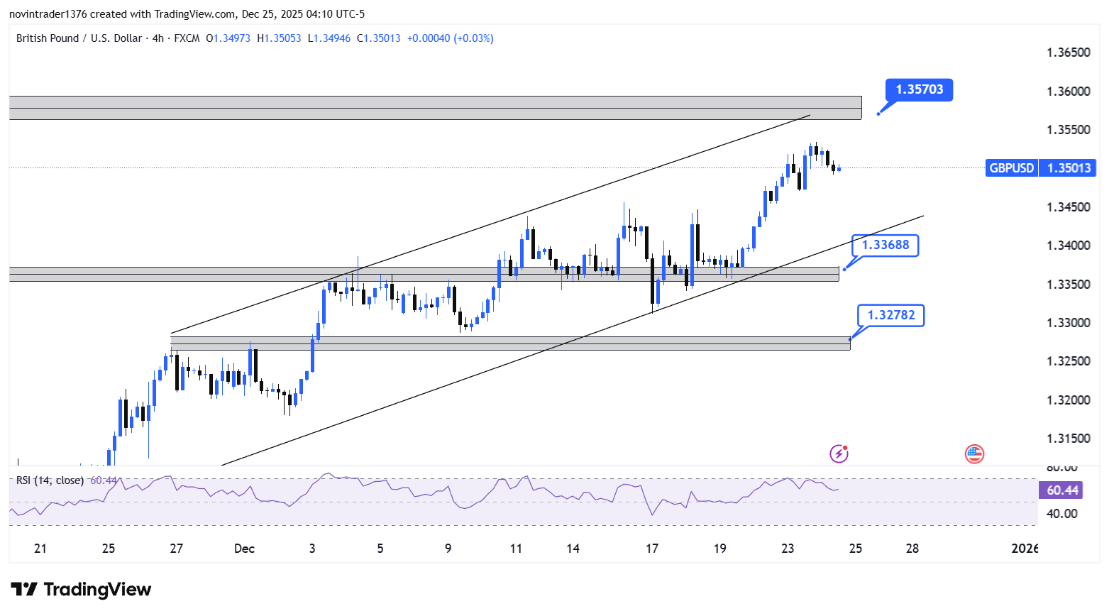Select the 1.32782 price callout label
Screen dimensions: 1109x616
890,315
